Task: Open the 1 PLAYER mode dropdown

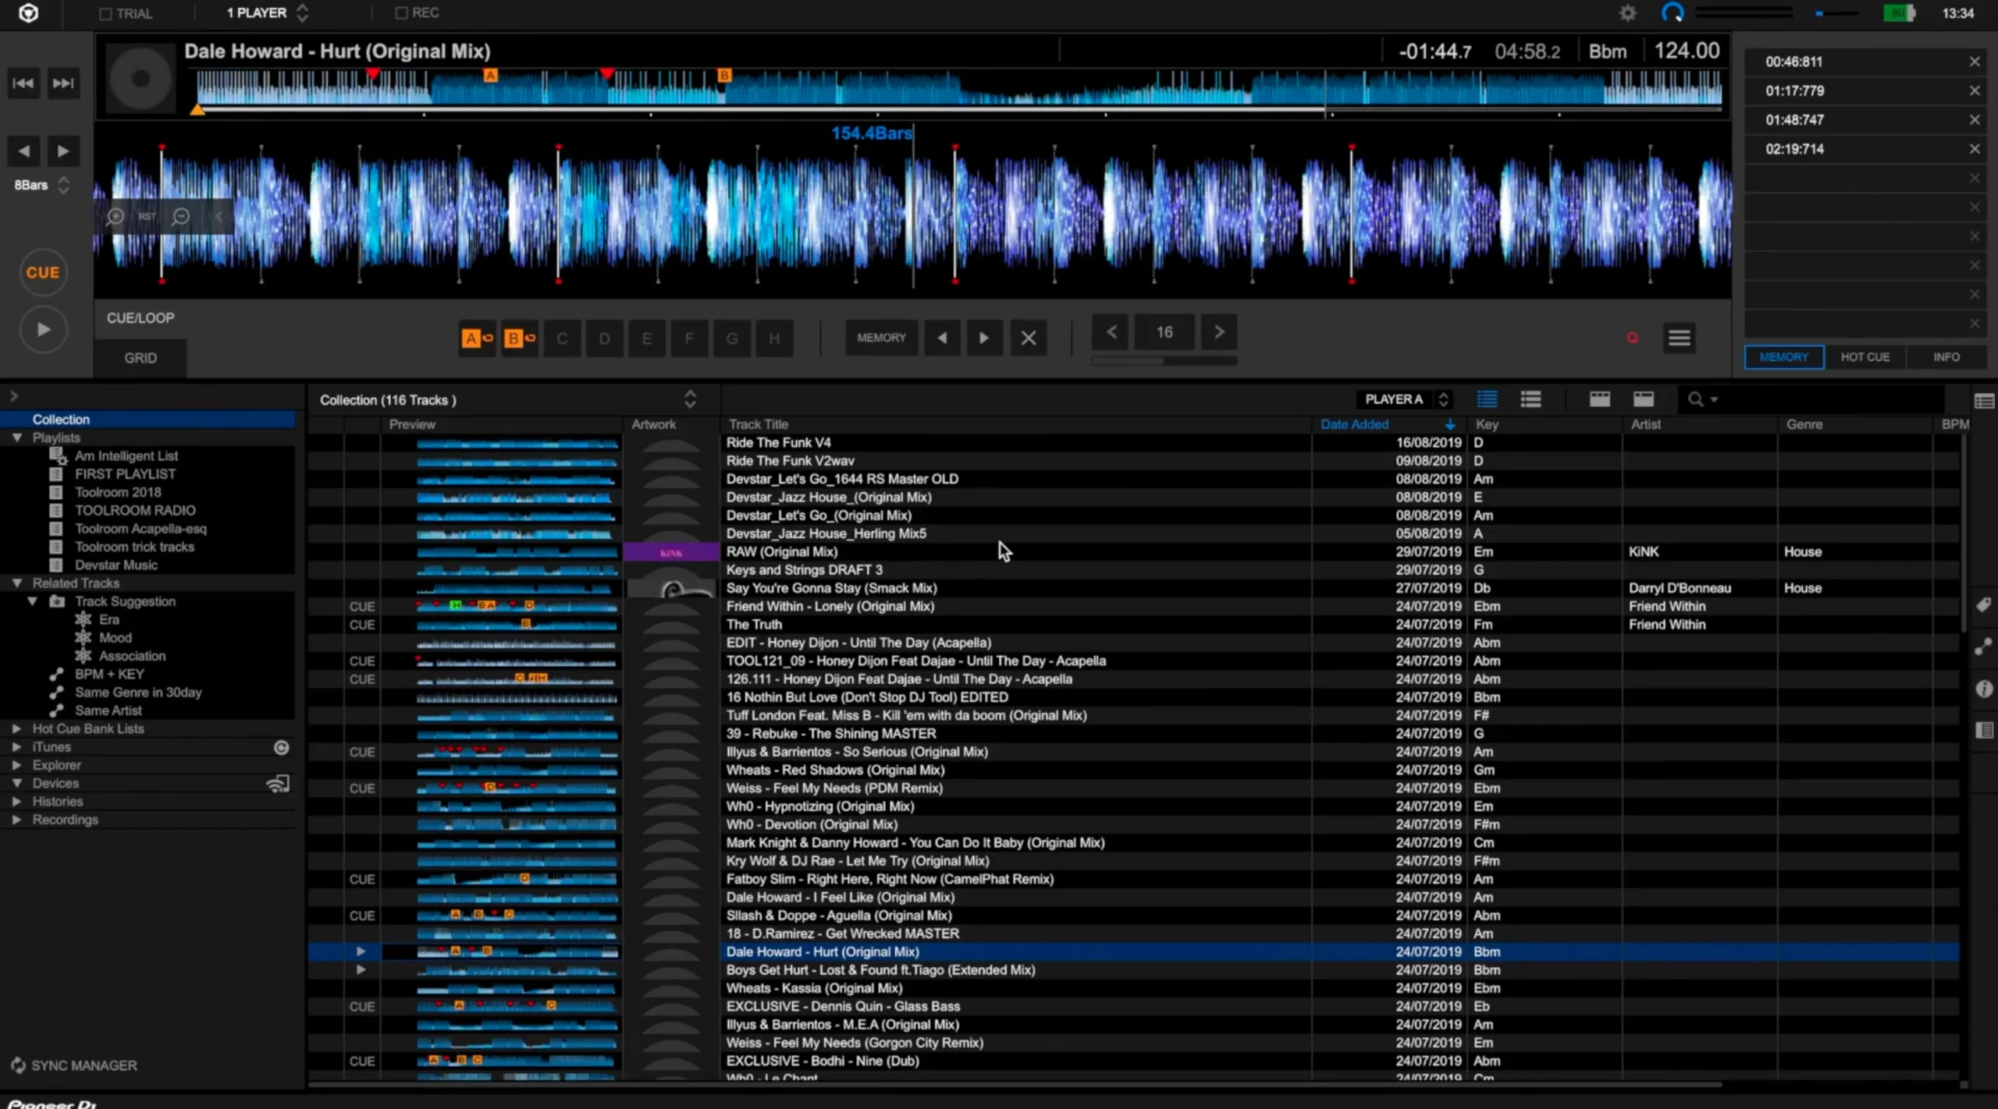Action: click(268, 12)
